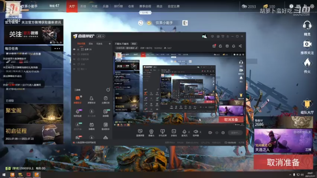Toggle visibility eye of 全屏 26 source
The width and height of the screenshot is (317, 178).
click(74, 49)
